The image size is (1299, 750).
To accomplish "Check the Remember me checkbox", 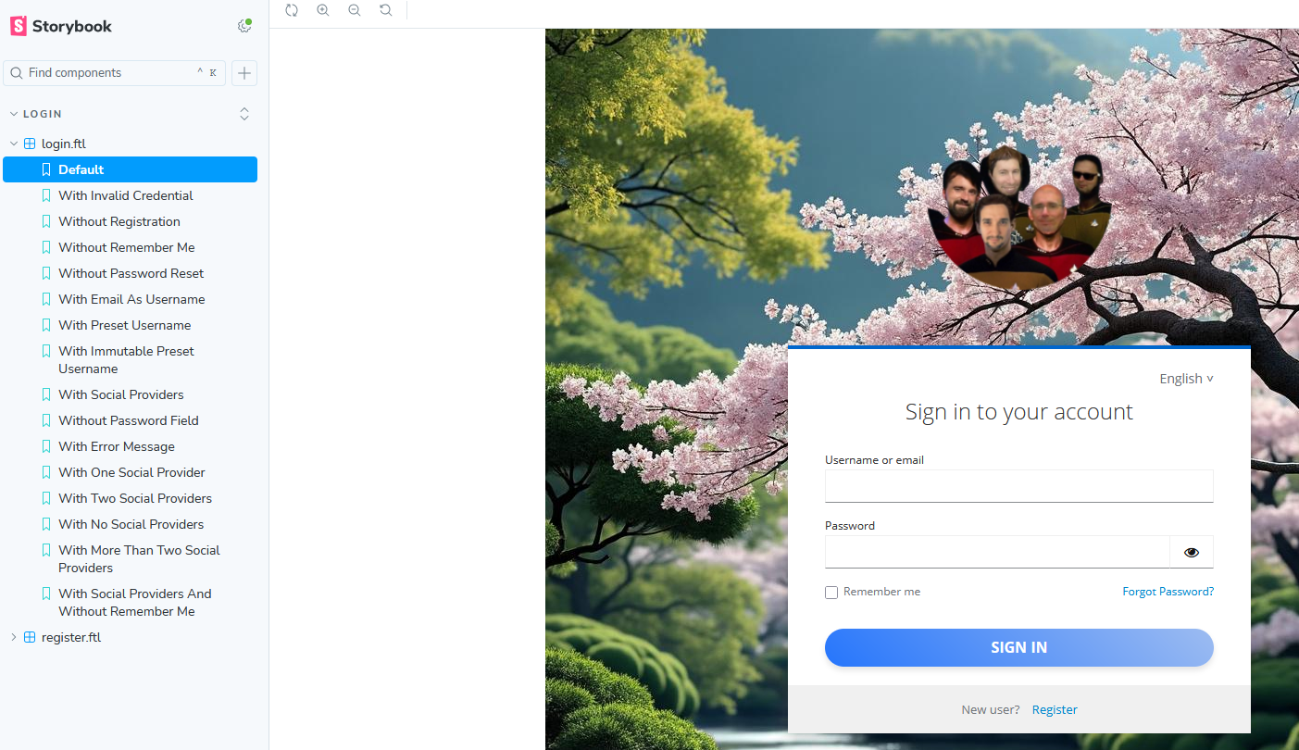I will point(831,593).
